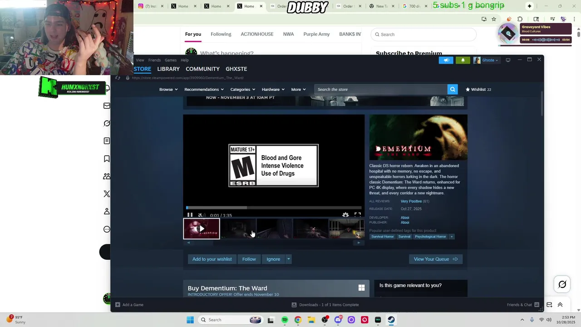Follow Dementium: The Ward
Viewport: 581px width, 327px height.
pos(249,259)
